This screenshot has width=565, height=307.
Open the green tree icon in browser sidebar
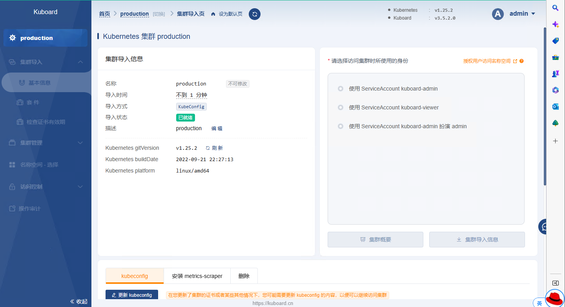pyautogui.click(x=556, y=123)
